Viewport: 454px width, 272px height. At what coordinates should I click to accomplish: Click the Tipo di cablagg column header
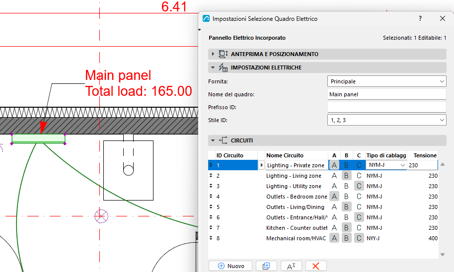386,155
